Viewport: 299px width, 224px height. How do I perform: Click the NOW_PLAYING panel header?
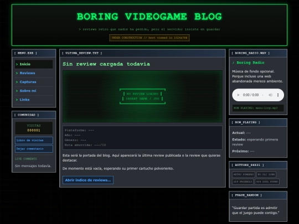(x=258, y=122)
